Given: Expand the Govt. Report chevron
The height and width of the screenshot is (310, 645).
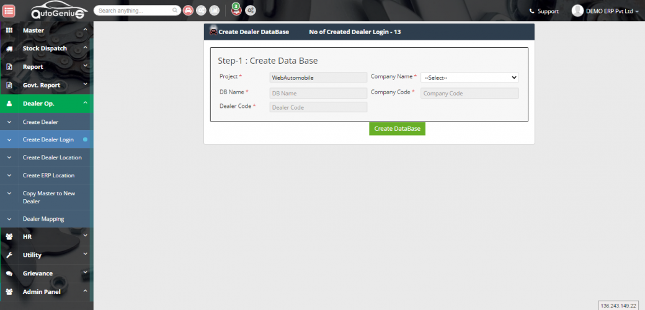Looking at the screenshot, I should click(x=85, y=84).
